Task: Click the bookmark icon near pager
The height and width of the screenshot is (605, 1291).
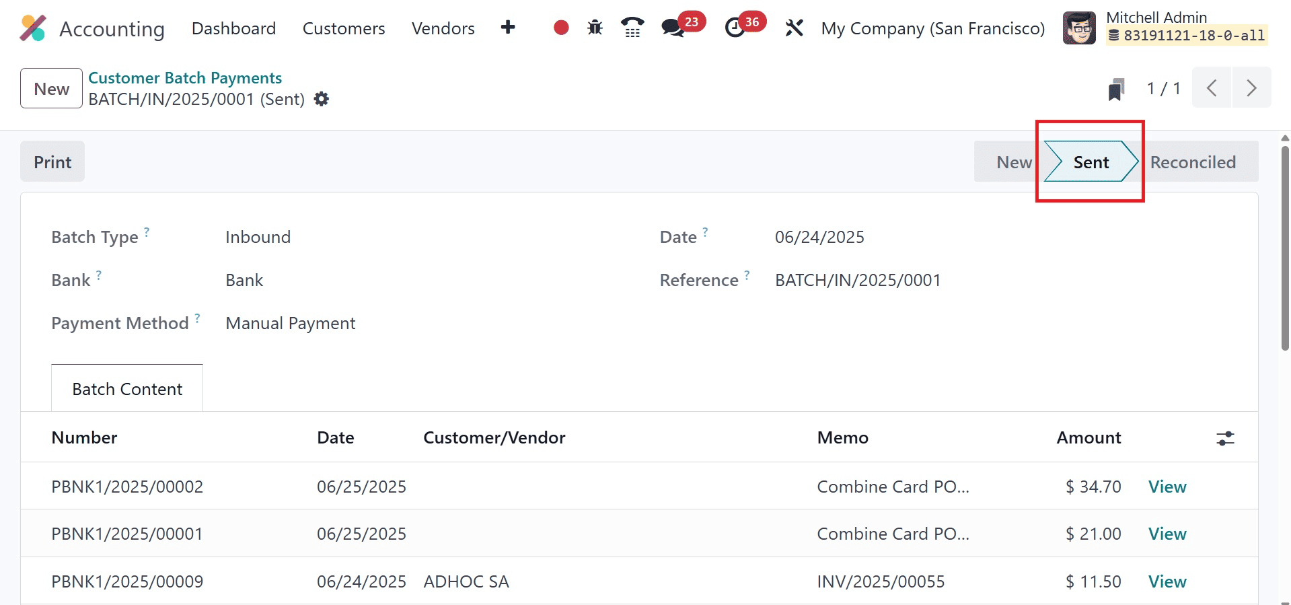Action: click(x=1116, y=89)
